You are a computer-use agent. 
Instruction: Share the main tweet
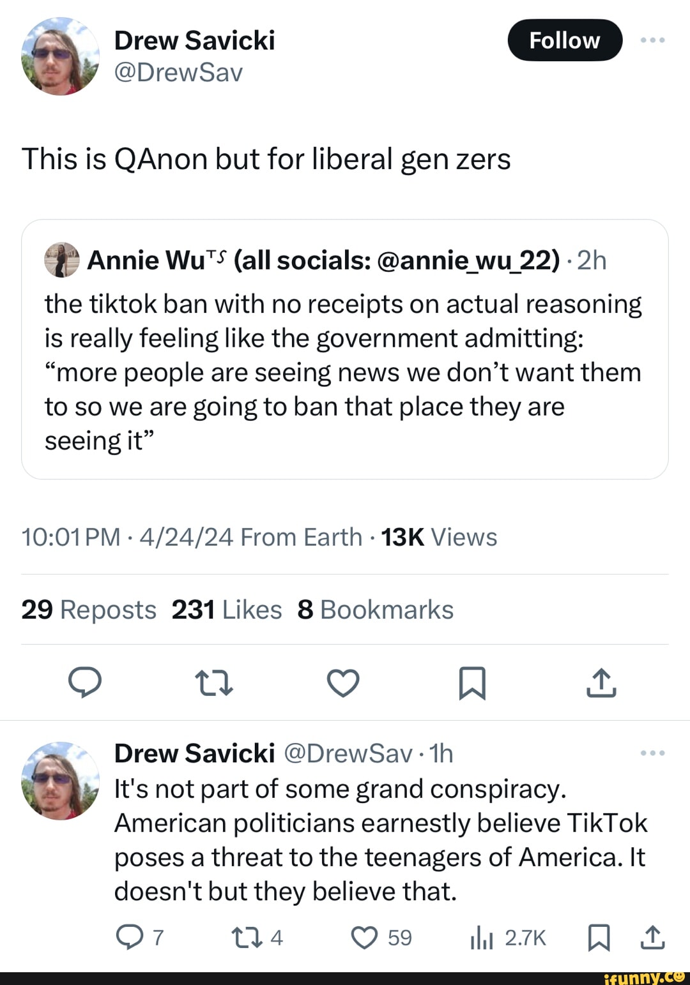click(601, 682)
